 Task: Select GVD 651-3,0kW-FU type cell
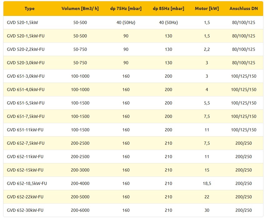coord(26,76)
